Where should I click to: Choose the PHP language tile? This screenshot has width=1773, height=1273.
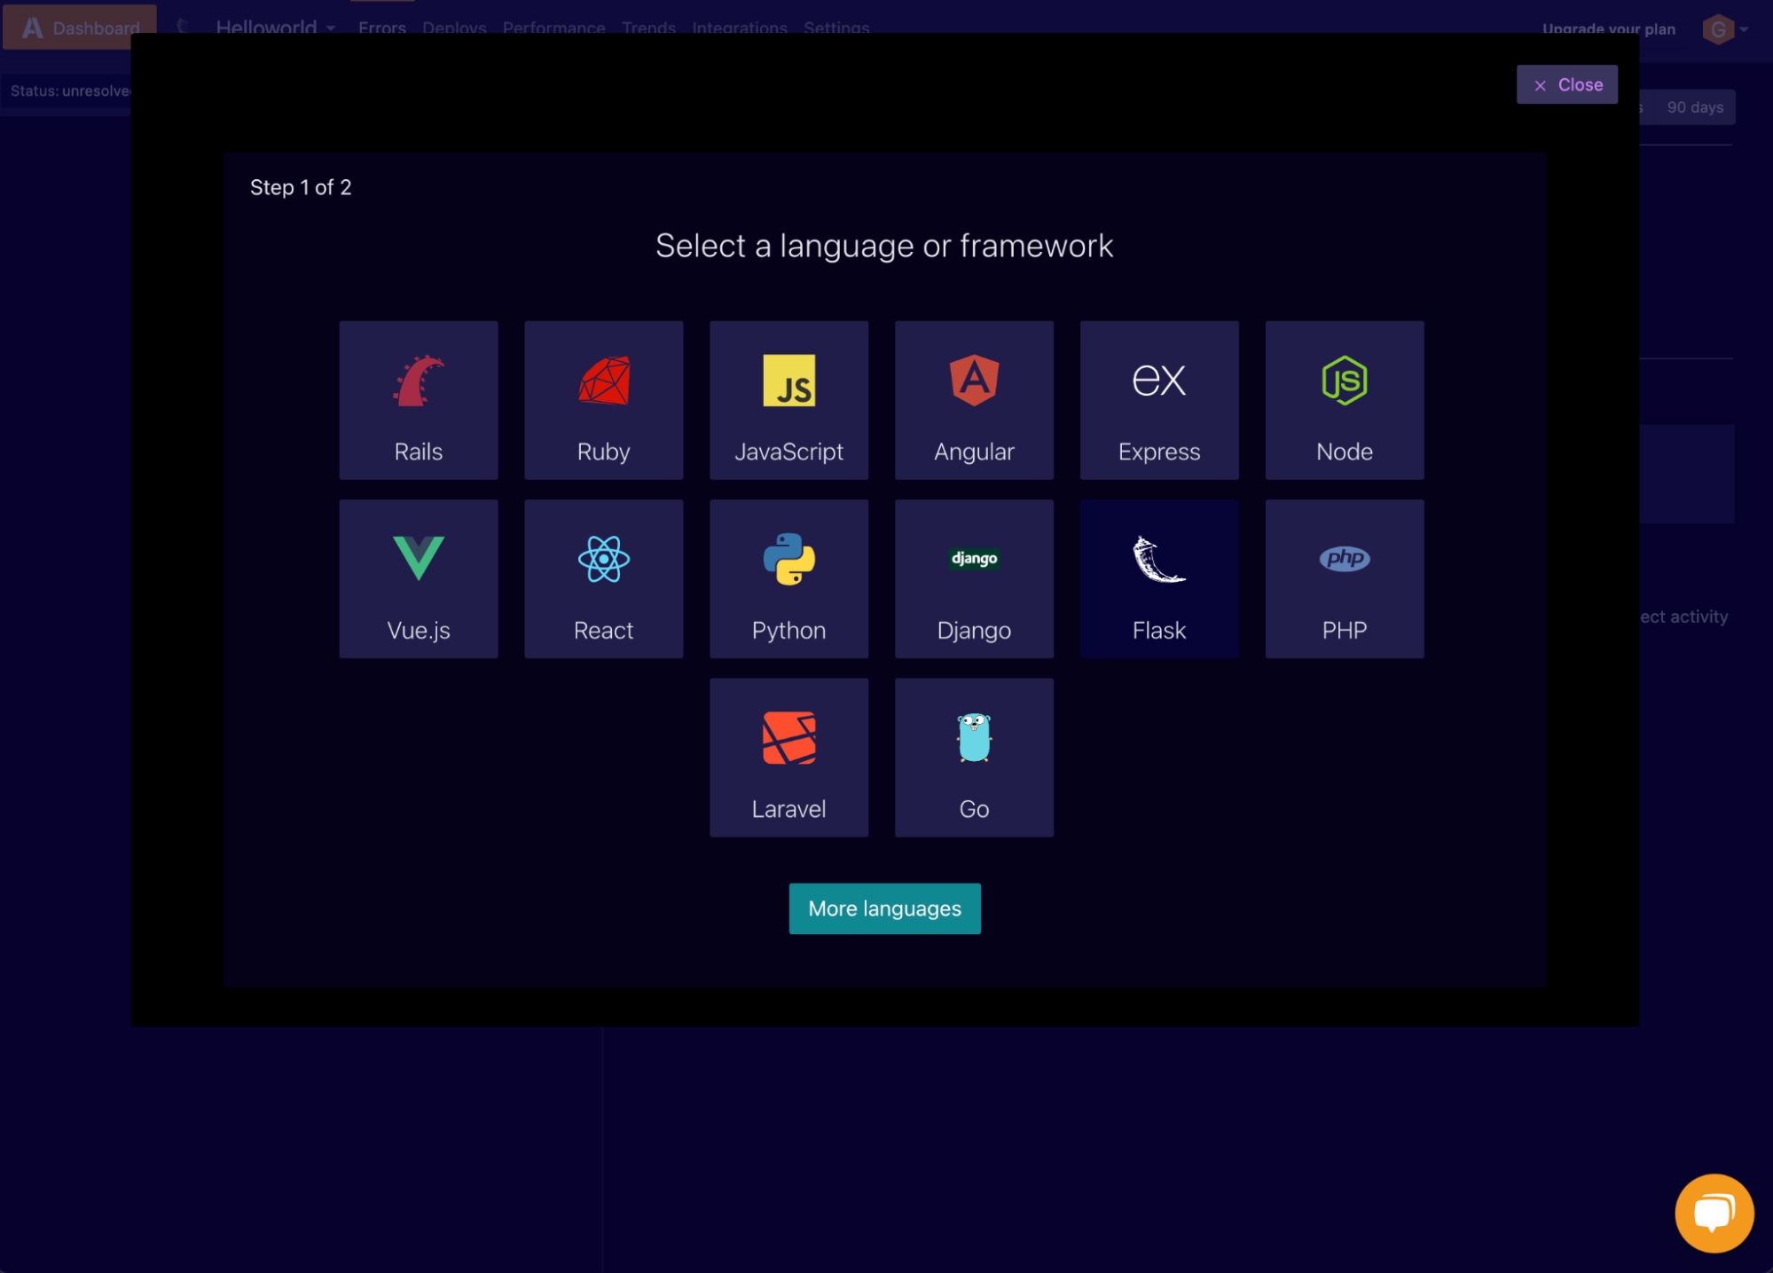(1345, 578)
